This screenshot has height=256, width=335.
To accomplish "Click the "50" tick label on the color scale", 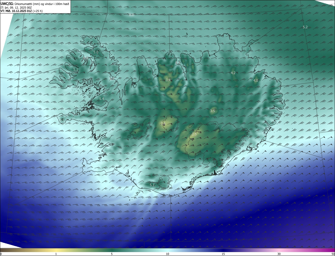I will pos(333,254).
